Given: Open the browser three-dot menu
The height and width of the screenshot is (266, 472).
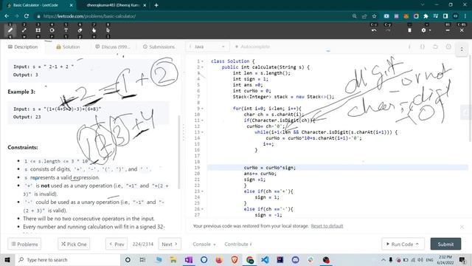Looking at the screenshot, I should click(x=465, y=16).
